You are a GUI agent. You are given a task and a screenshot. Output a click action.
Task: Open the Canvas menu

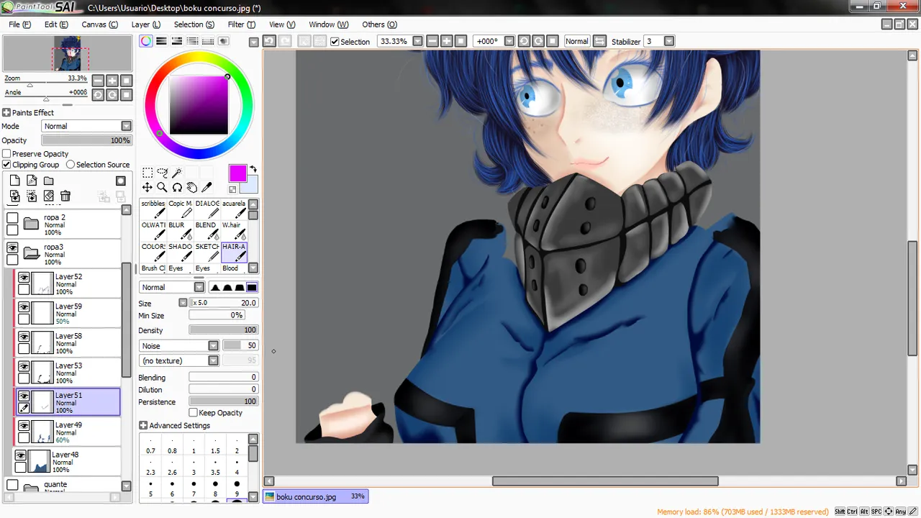(99, 24)
